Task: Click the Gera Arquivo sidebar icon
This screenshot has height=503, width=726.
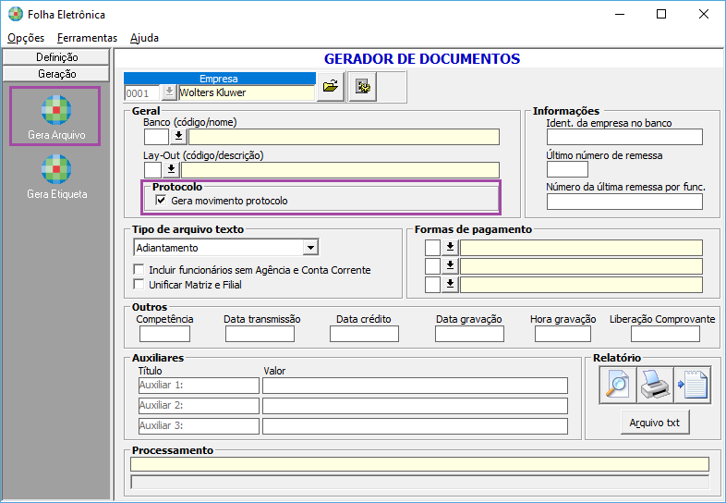Action: coord(56,110)
